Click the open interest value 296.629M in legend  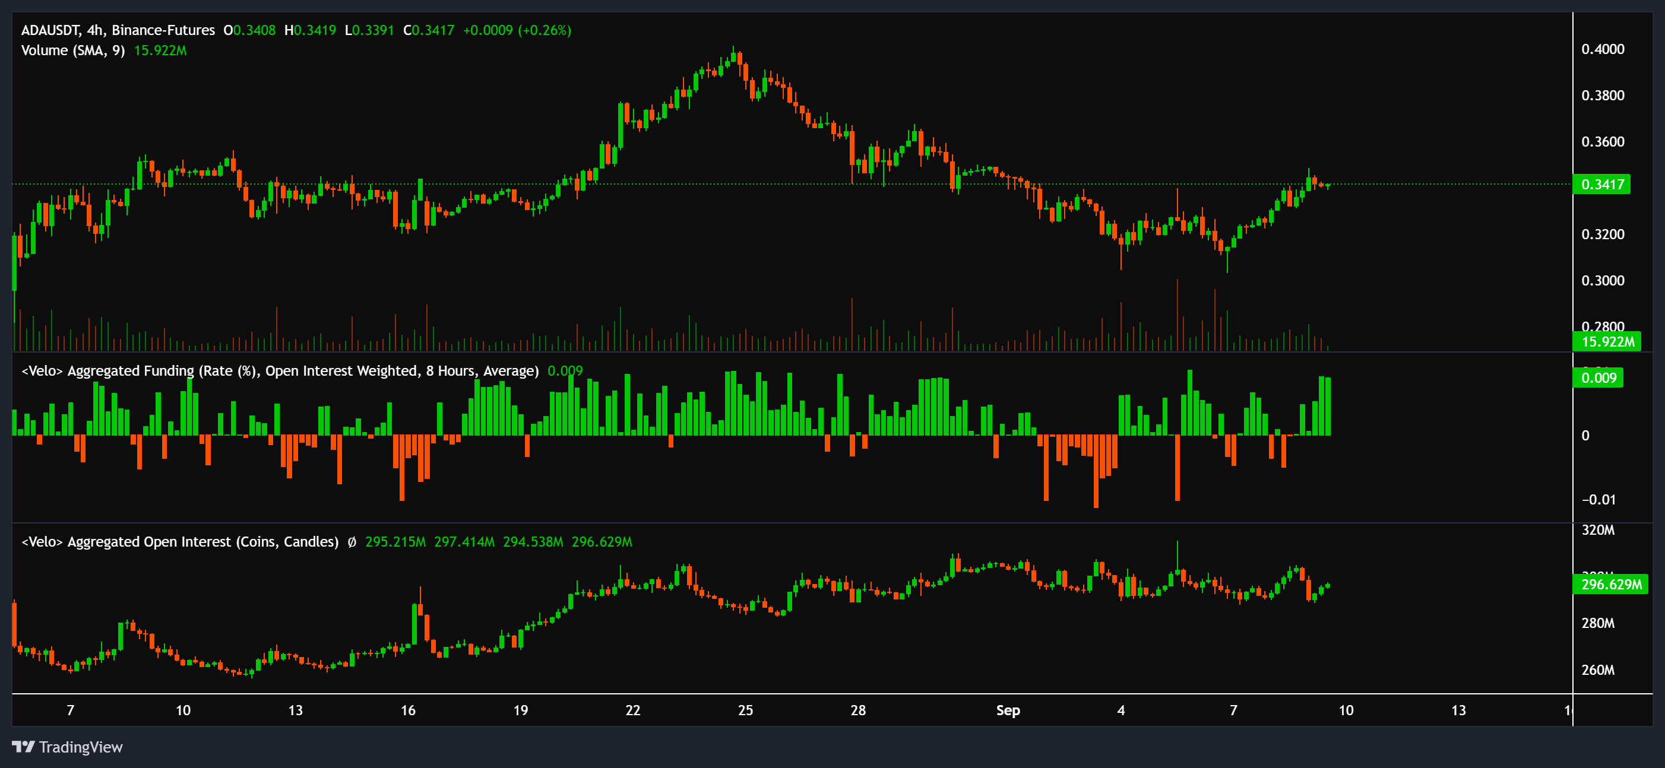point(602,542)
